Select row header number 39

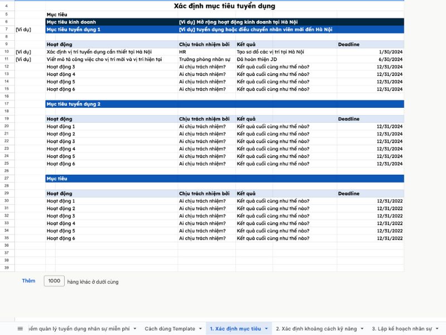[x=6, y=267]
